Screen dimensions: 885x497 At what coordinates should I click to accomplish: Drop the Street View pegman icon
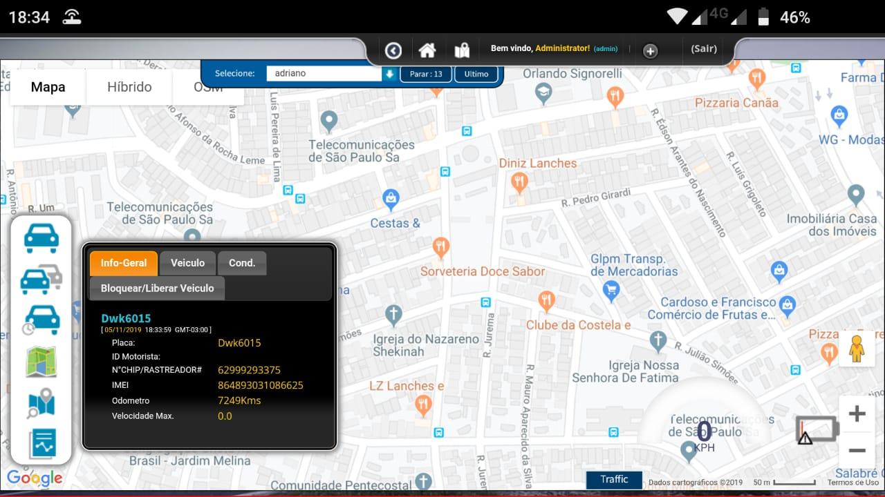coord(857,349)
